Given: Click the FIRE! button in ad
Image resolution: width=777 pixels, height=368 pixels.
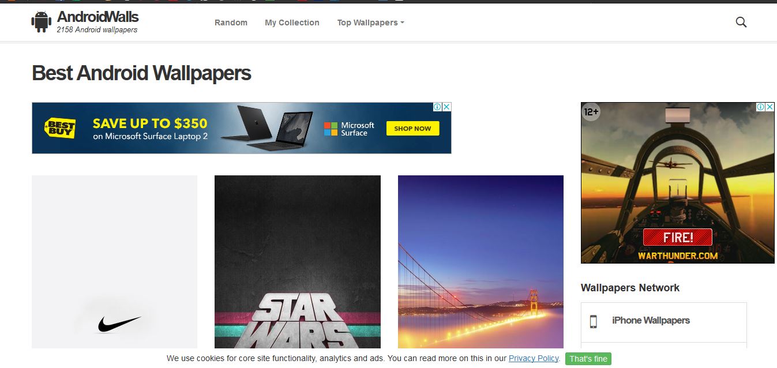Looking at the screenshot, I should pyautogui.click(x=678, y=237).
